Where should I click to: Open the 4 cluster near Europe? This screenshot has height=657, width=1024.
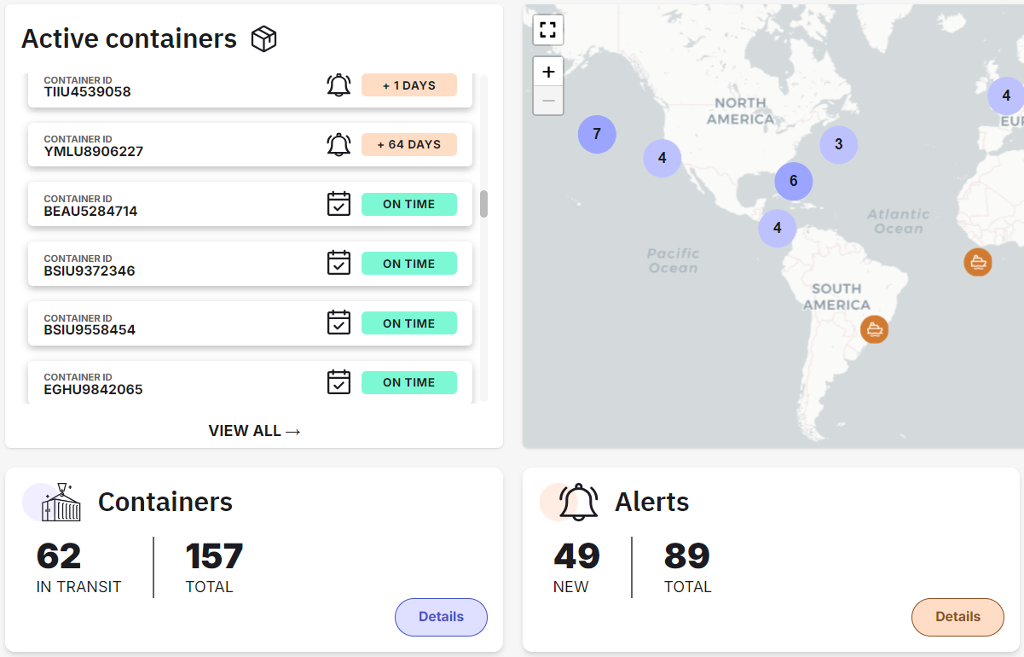pos(1006,96)
